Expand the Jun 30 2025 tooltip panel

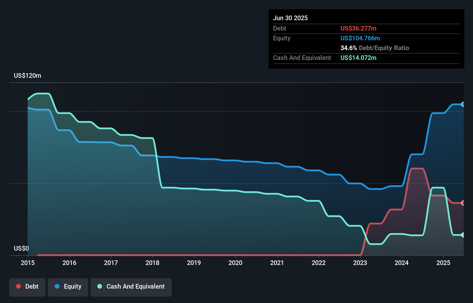pyautogui.click(x=290, y=18)
